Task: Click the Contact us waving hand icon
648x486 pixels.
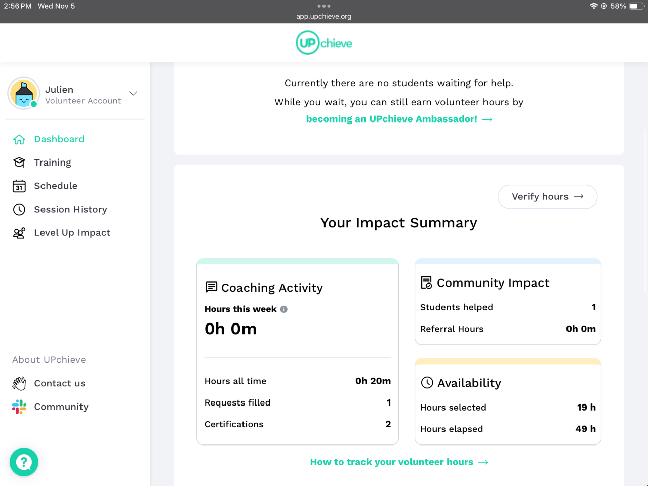Action: point(19,383)
